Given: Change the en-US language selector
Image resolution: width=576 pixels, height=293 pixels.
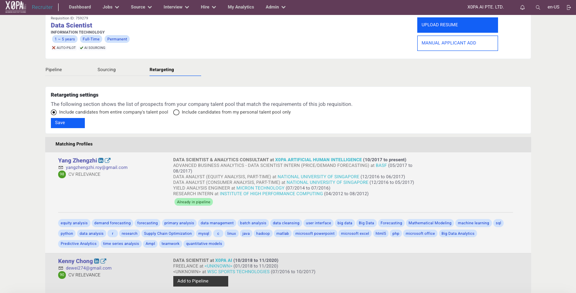Looking at the screenshot, I should click(553, 7).
